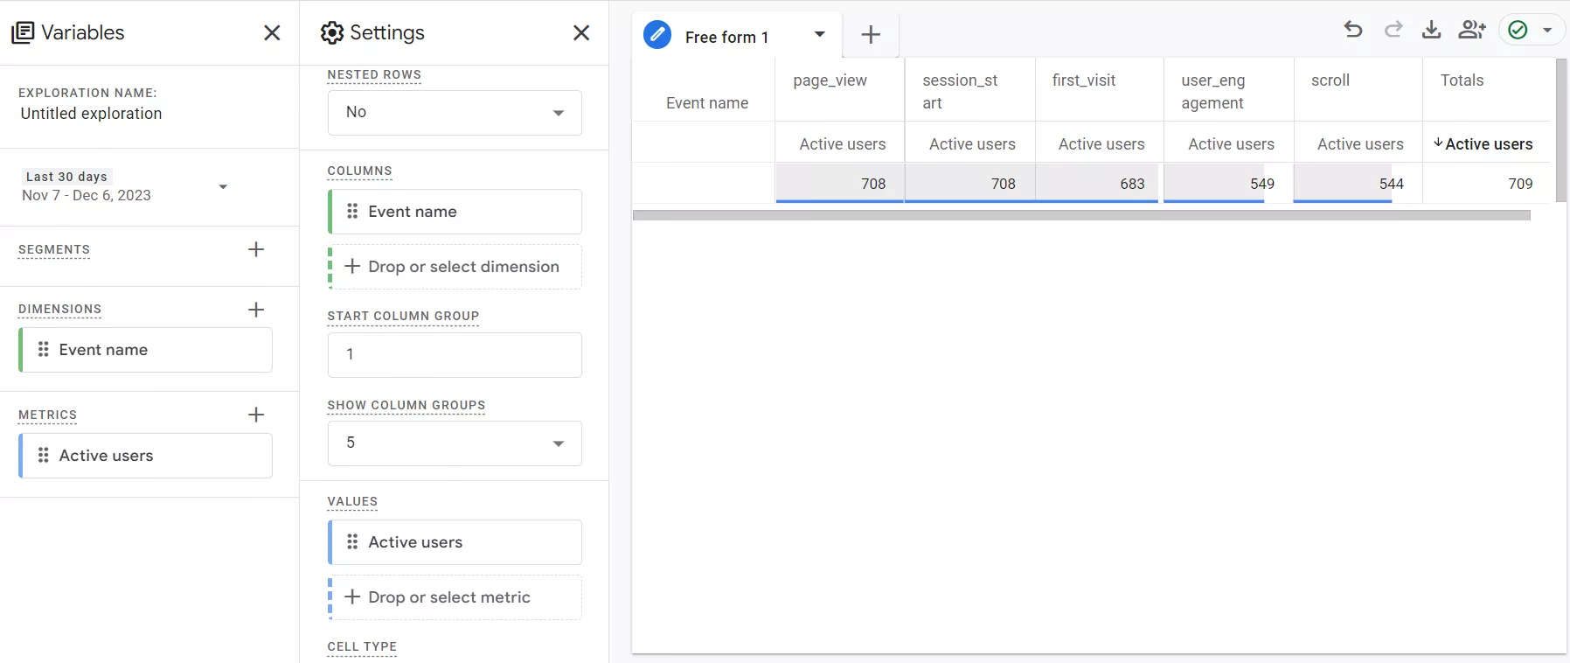
Task: Click the Settings gear icon
Action: click(332, 33)
